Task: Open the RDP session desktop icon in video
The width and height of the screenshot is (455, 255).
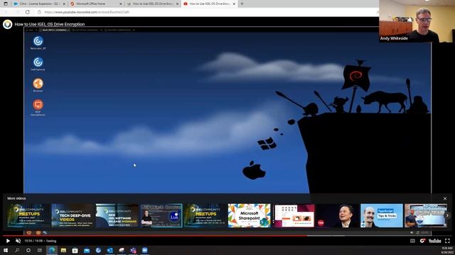Action: [38, 108]
